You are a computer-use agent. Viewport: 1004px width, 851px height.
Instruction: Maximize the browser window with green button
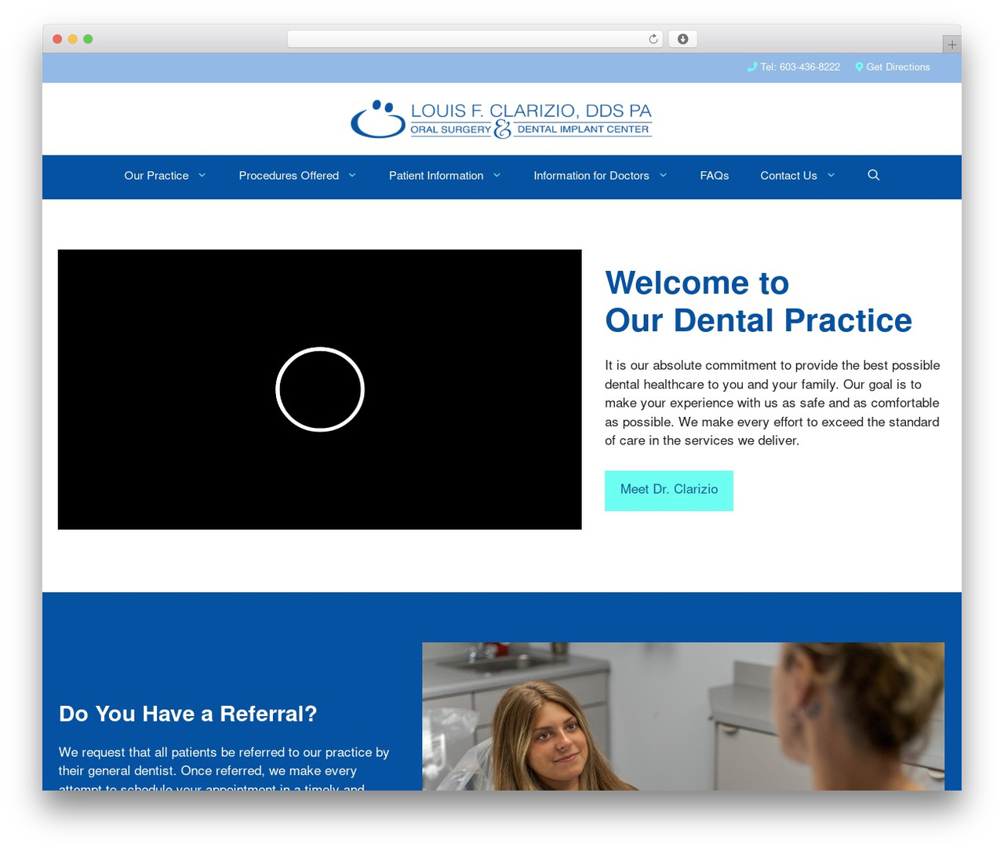click(x=88, y=39)
